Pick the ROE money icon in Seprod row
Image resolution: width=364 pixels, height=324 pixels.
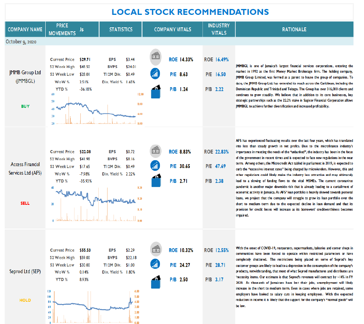coord(156,249)
